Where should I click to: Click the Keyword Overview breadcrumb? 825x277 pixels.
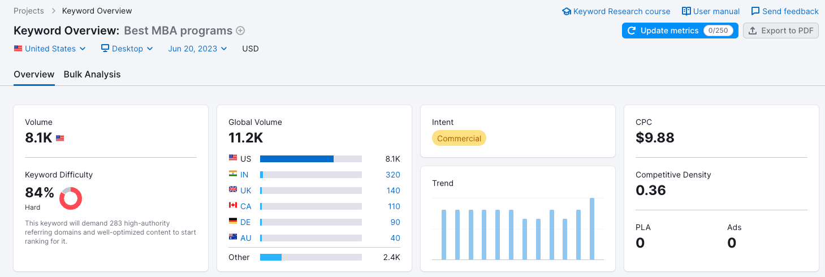(97, 11)
